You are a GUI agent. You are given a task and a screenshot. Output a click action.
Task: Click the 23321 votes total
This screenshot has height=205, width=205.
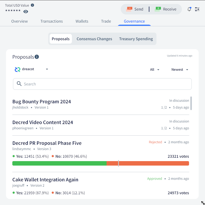178,156
